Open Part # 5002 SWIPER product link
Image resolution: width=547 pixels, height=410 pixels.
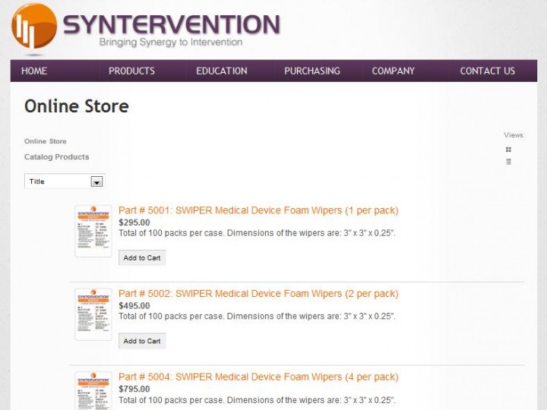click(x=258, y=294)
